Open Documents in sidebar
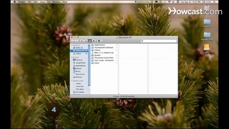This screenshot has height=129, width=229. (x=79, y=74)
